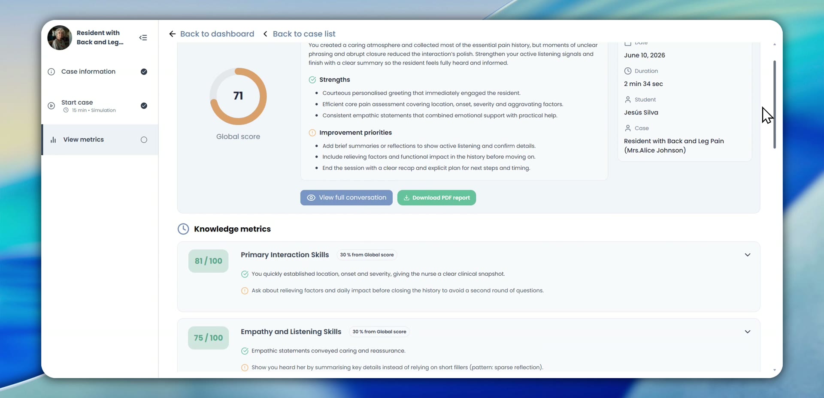Image resolution: width=824 pixels, height=398 pixels.
Task: Click the scrollbar down arrow
Action: [x=774, y=370]
